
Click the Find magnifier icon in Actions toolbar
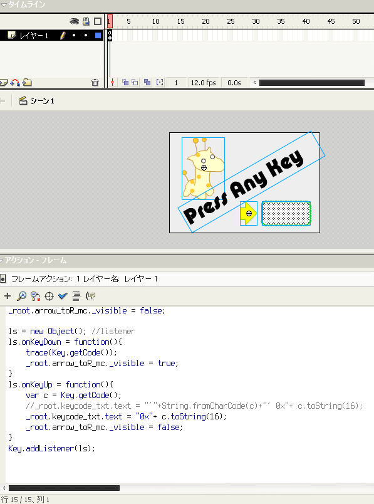tap(21, 296)
